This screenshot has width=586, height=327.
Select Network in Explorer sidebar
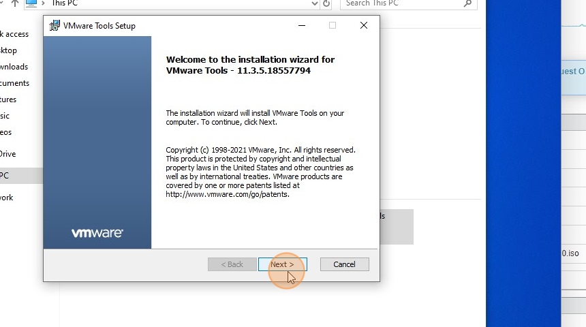(x=7, y=198)
